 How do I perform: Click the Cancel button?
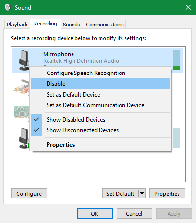pos(134,213)
